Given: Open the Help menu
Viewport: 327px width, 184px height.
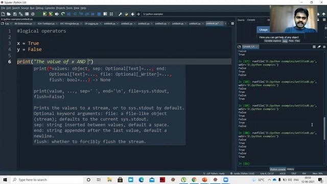Looking at the screenshot, I should coord(83,8).
